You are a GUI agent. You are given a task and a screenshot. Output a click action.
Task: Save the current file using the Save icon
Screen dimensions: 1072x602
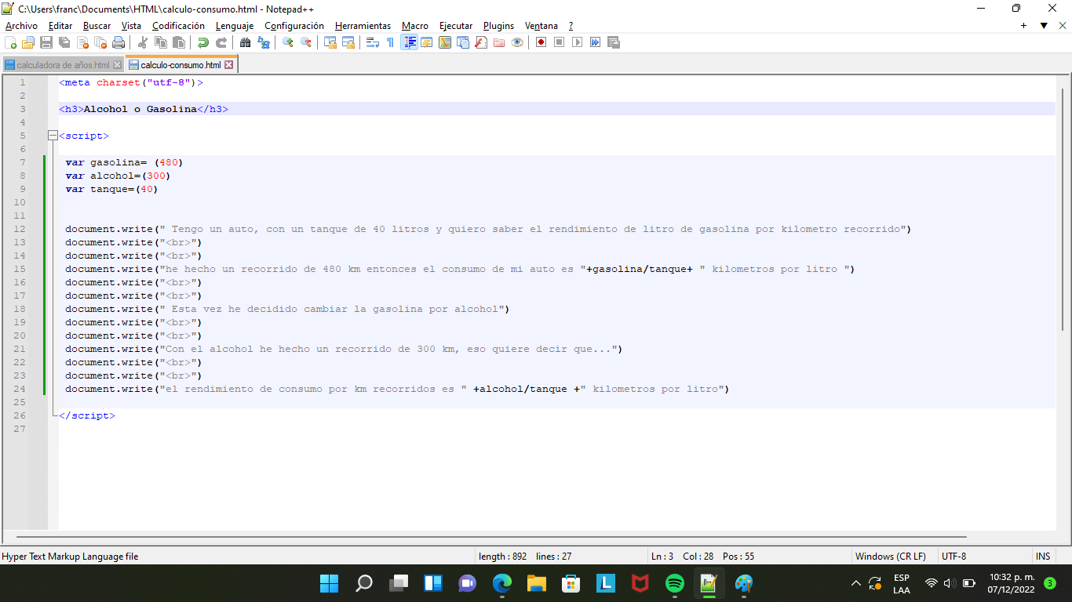click(46, 42)
